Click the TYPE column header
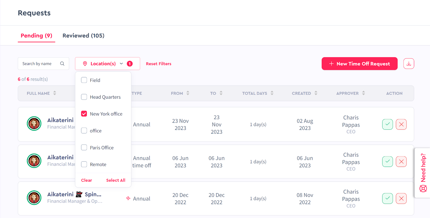This screenshot has height=218, width=430. 137,93
